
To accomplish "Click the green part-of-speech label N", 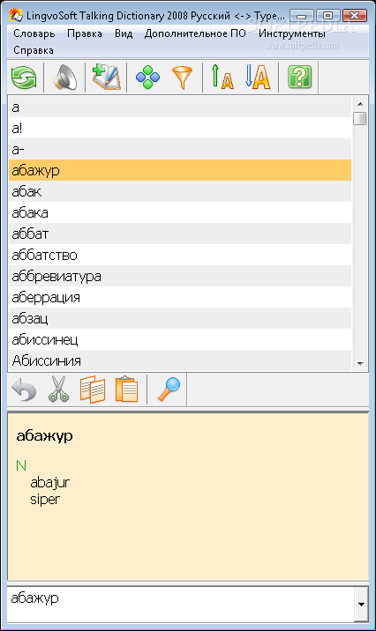I will click(21, 465).
